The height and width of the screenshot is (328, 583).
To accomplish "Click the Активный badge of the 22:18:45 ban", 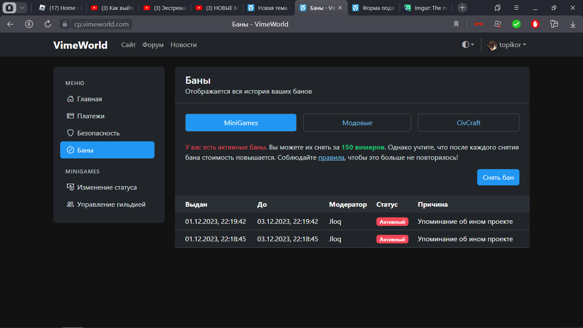I will [392, 239].
